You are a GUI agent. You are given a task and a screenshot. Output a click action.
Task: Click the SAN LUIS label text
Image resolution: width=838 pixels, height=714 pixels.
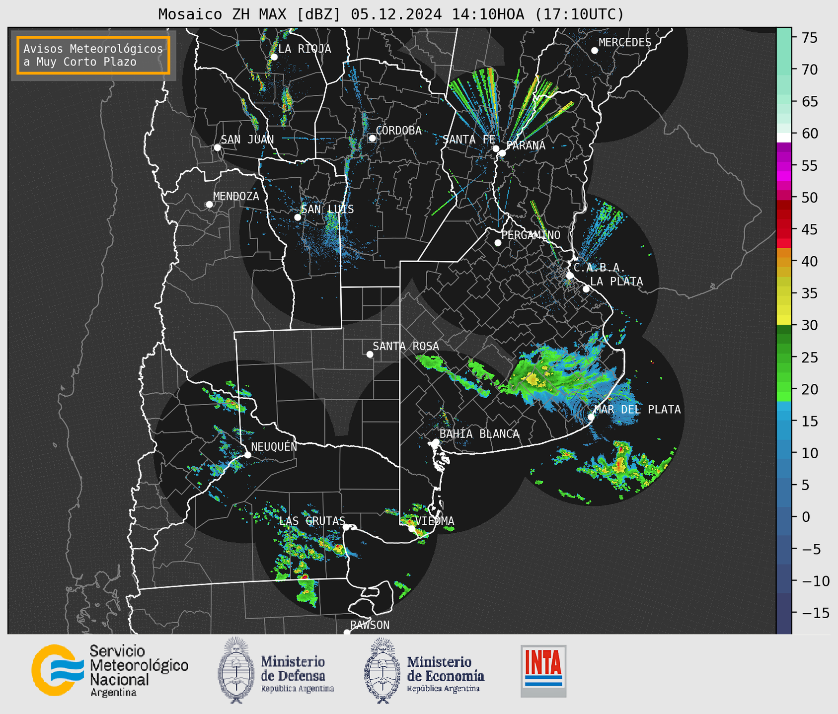pyautogui.click(x=328, y=209)
